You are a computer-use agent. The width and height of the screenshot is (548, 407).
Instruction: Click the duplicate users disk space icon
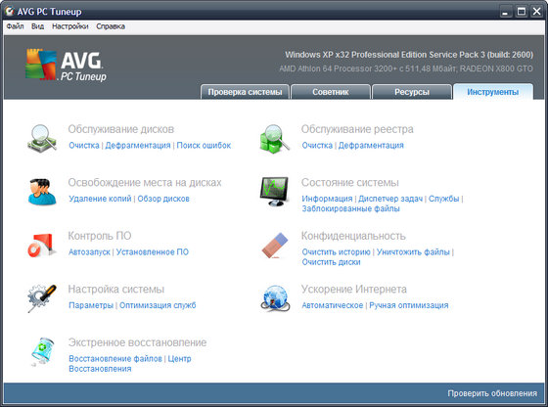[x=42, y=192]
